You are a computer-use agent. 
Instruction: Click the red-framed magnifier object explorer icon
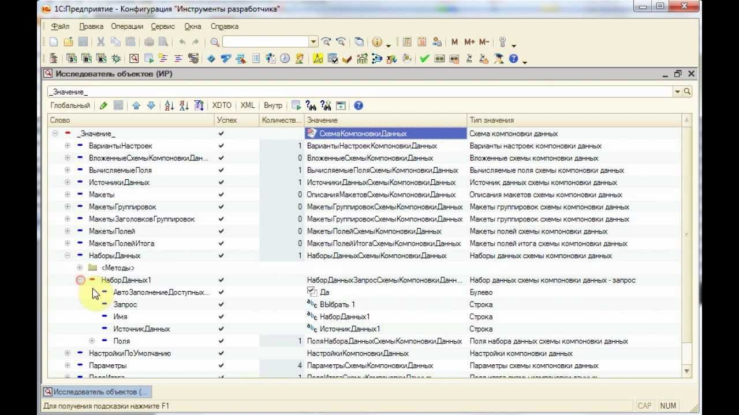point(134,58)
